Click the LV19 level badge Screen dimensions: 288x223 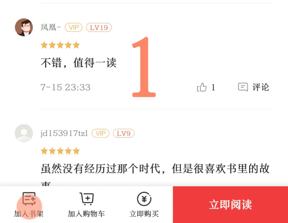click(99, 27)
